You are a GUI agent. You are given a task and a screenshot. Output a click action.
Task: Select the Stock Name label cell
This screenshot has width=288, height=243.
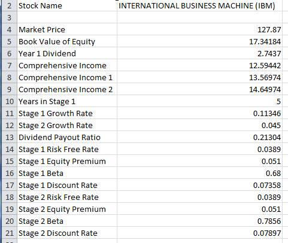click(67, 5)
